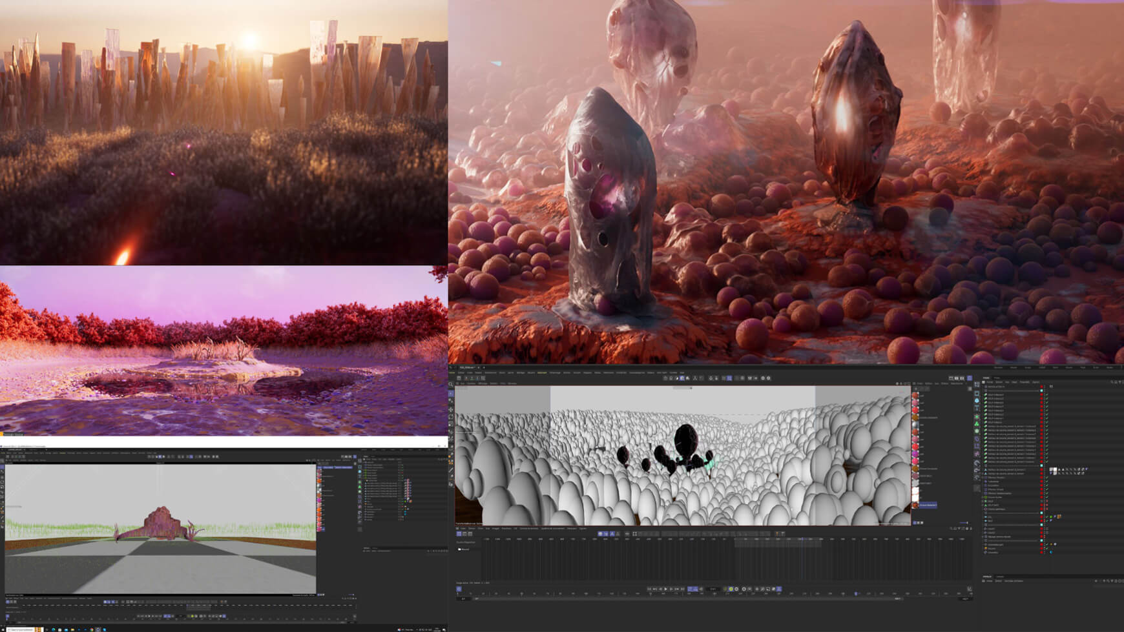Click the blue playhead marker on ball-field frame ruler

pos(856,593)
